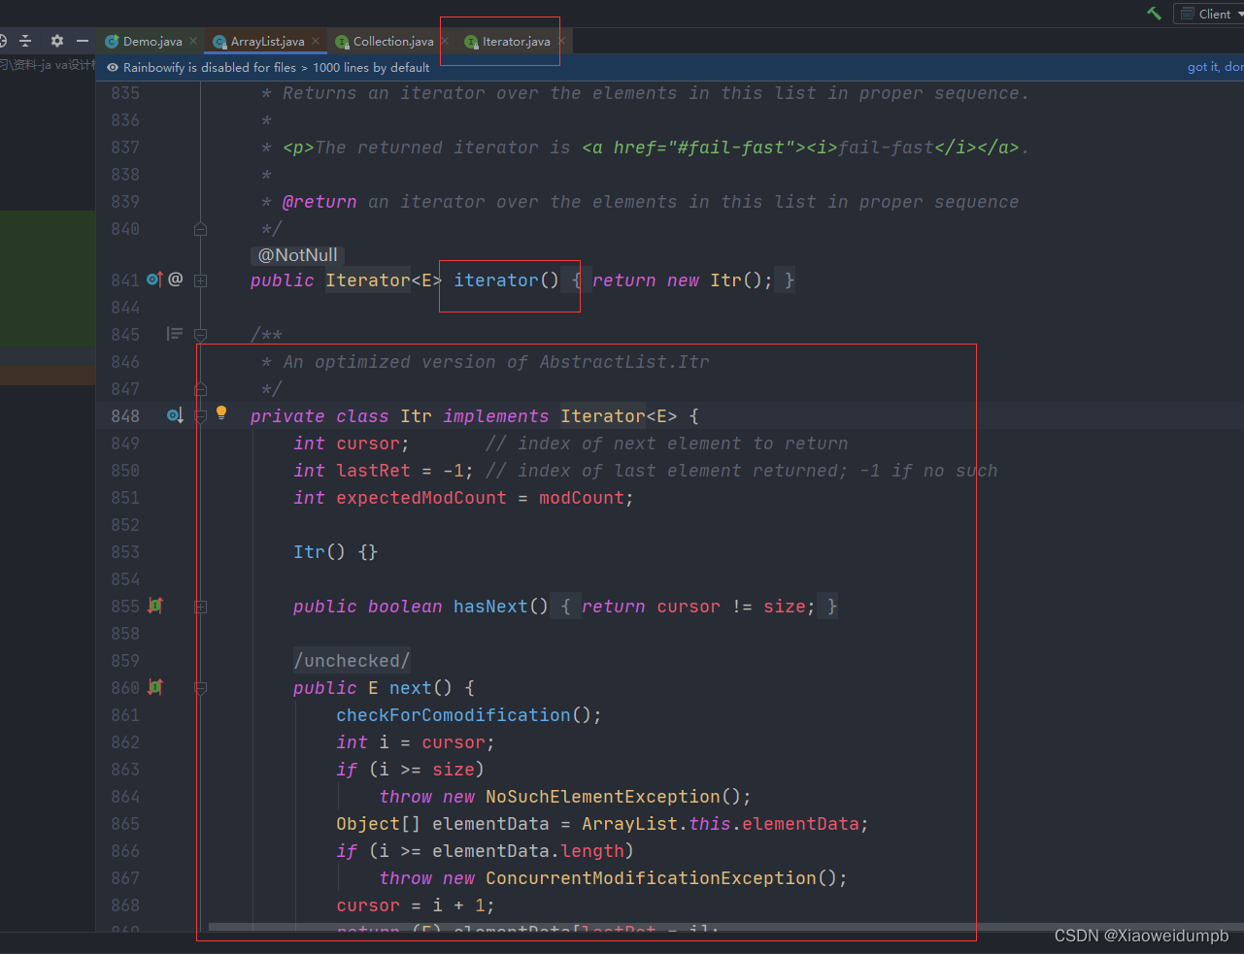The image size is (1244, 954).
Task: Click 'AbstractList.Itr' comment text on line 846
Action: [624, 362]
